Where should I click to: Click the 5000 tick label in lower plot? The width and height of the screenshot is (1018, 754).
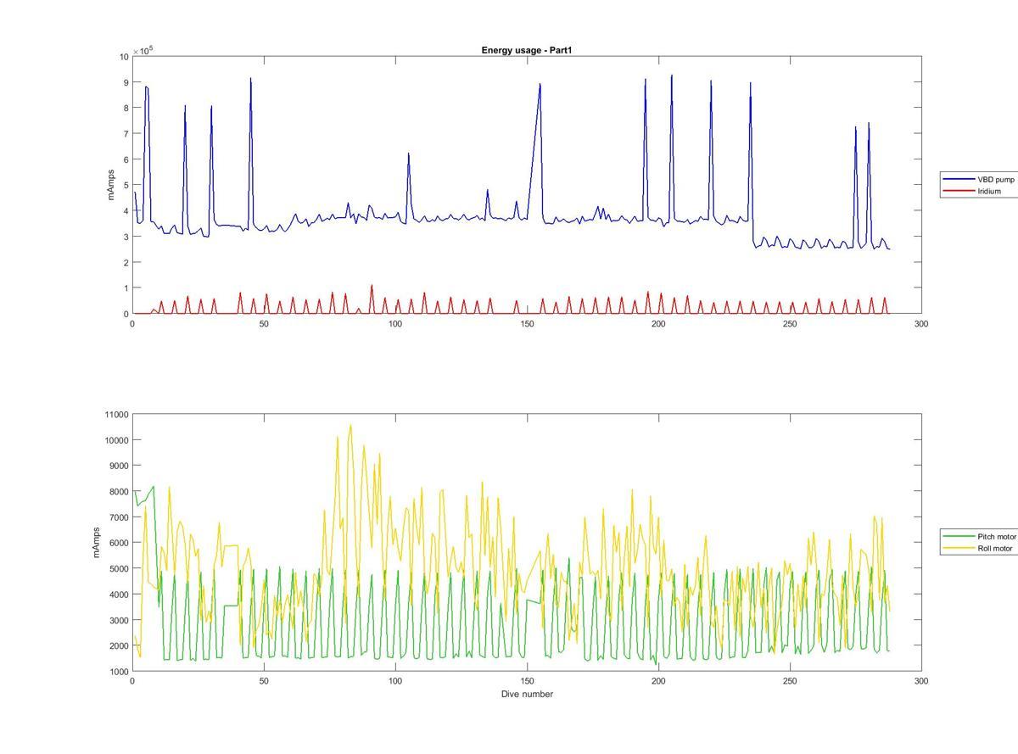(117, 569)
